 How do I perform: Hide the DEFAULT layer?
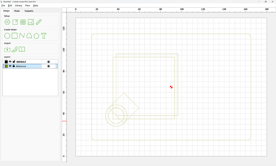(x=10, y=62)
